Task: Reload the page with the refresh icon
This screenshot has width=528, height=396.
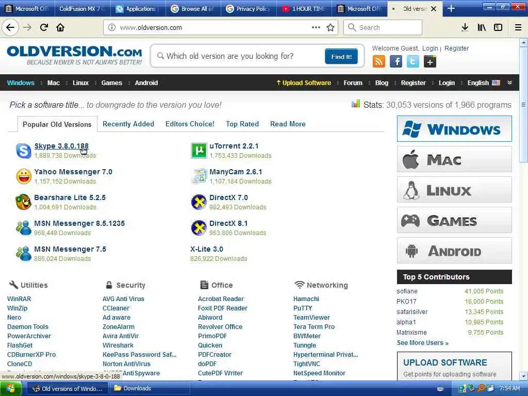Action: [x=44, y=27]
